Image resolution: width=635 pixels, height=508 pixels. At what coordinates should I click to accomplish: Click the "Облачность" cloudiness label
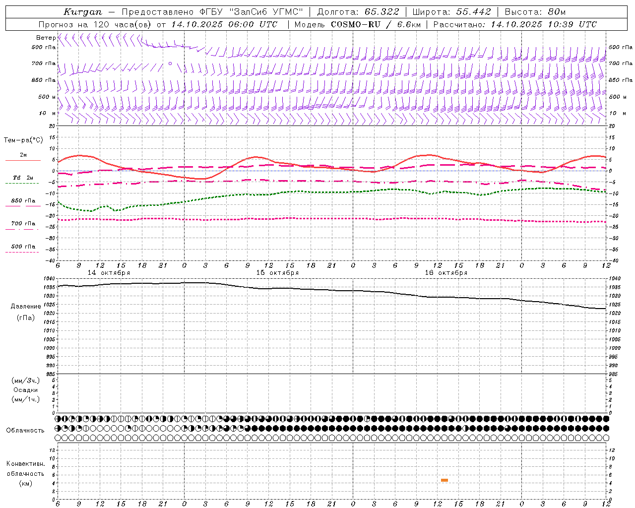pos(25,431)
